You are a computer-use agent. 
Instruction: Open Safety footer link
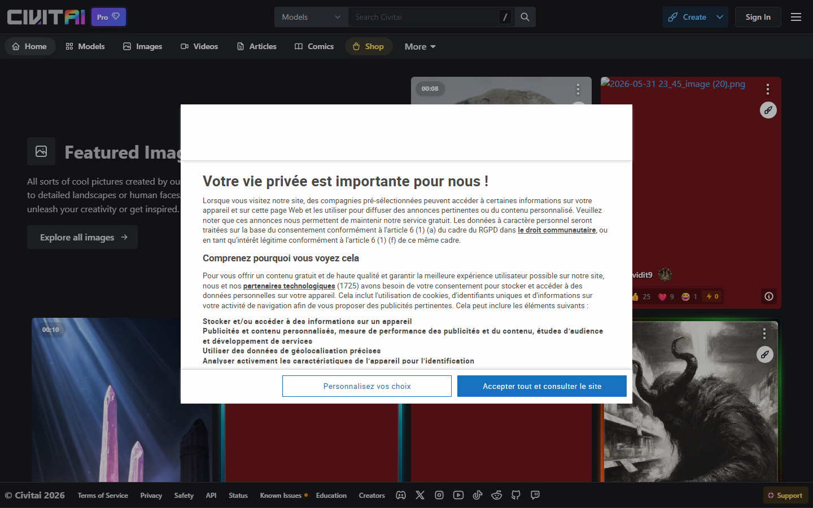[x=183, y=495]
